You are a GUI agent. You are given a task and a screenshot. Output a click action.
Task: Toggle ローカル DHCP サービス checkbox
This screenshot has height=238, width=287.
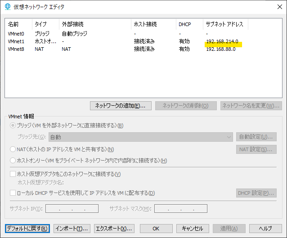point(13,193)
